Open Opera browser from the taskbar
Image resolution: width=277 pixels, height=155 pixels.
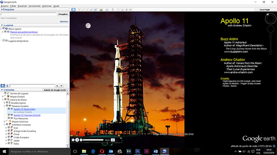coord(102,151)
